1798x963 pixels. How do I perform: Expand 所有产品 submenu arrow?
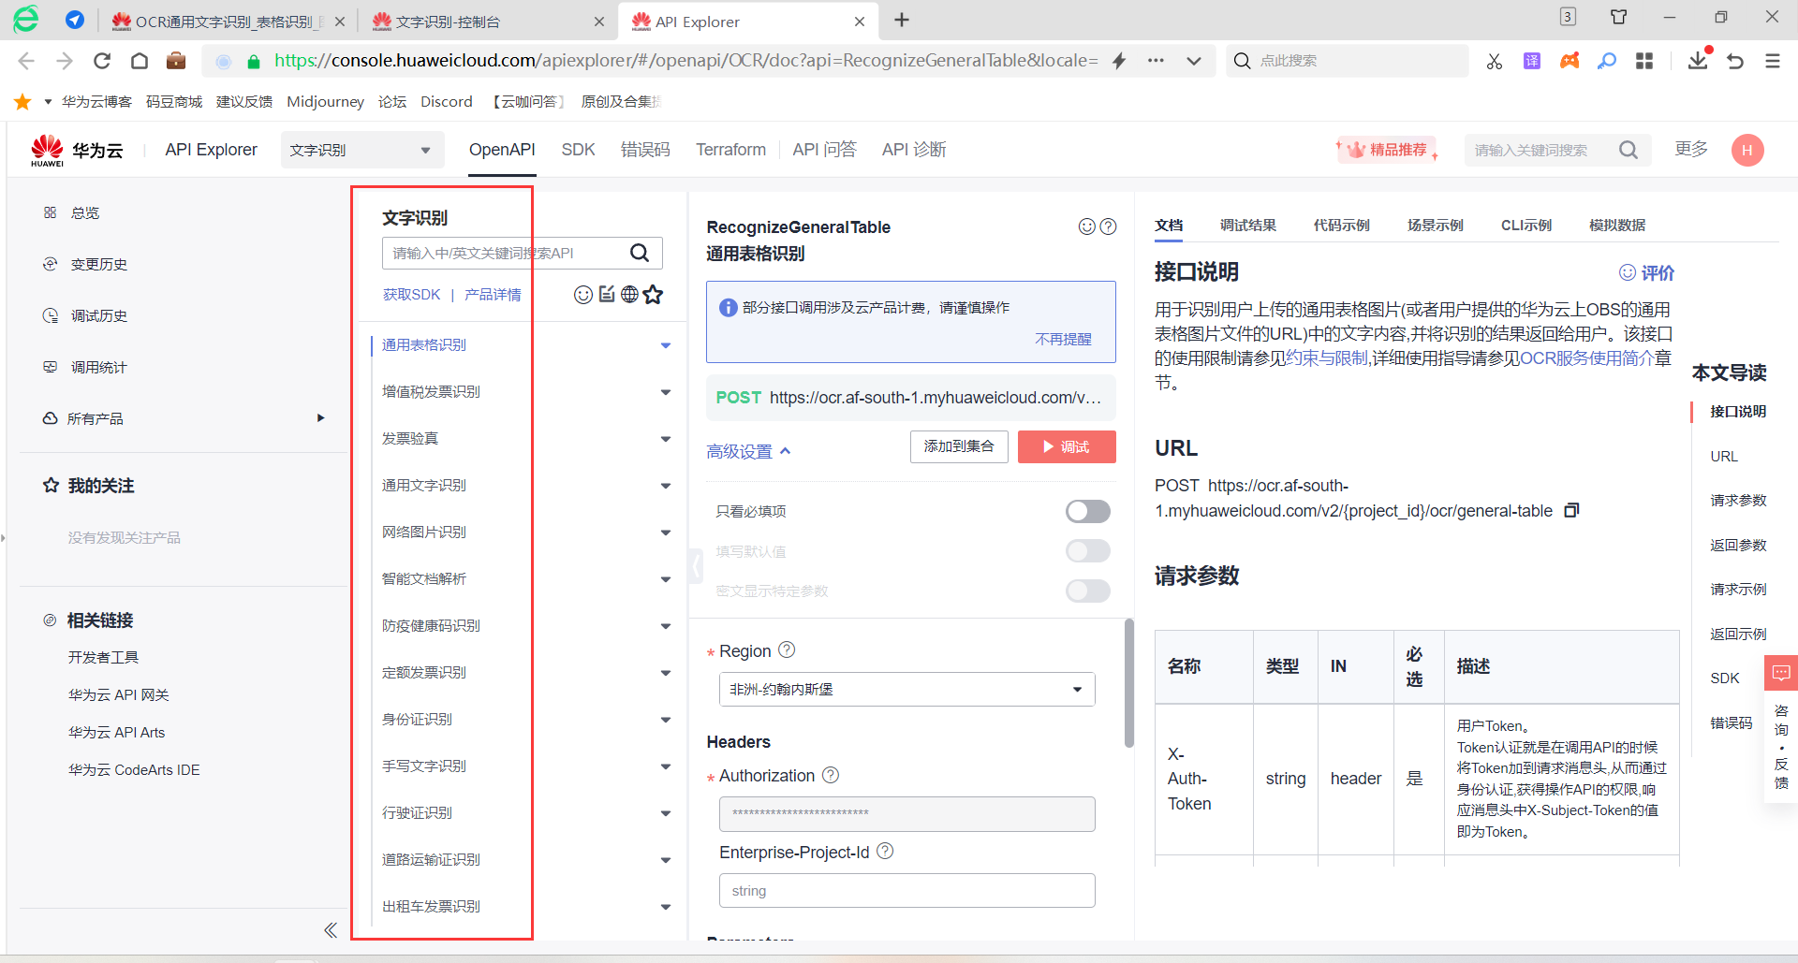coord(320,418)
